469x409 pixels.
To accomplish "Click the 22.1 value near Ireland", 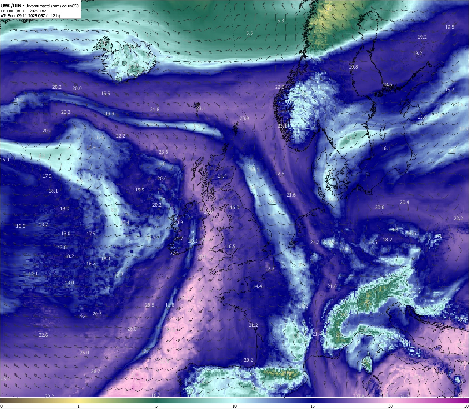I will click(174, 254).
